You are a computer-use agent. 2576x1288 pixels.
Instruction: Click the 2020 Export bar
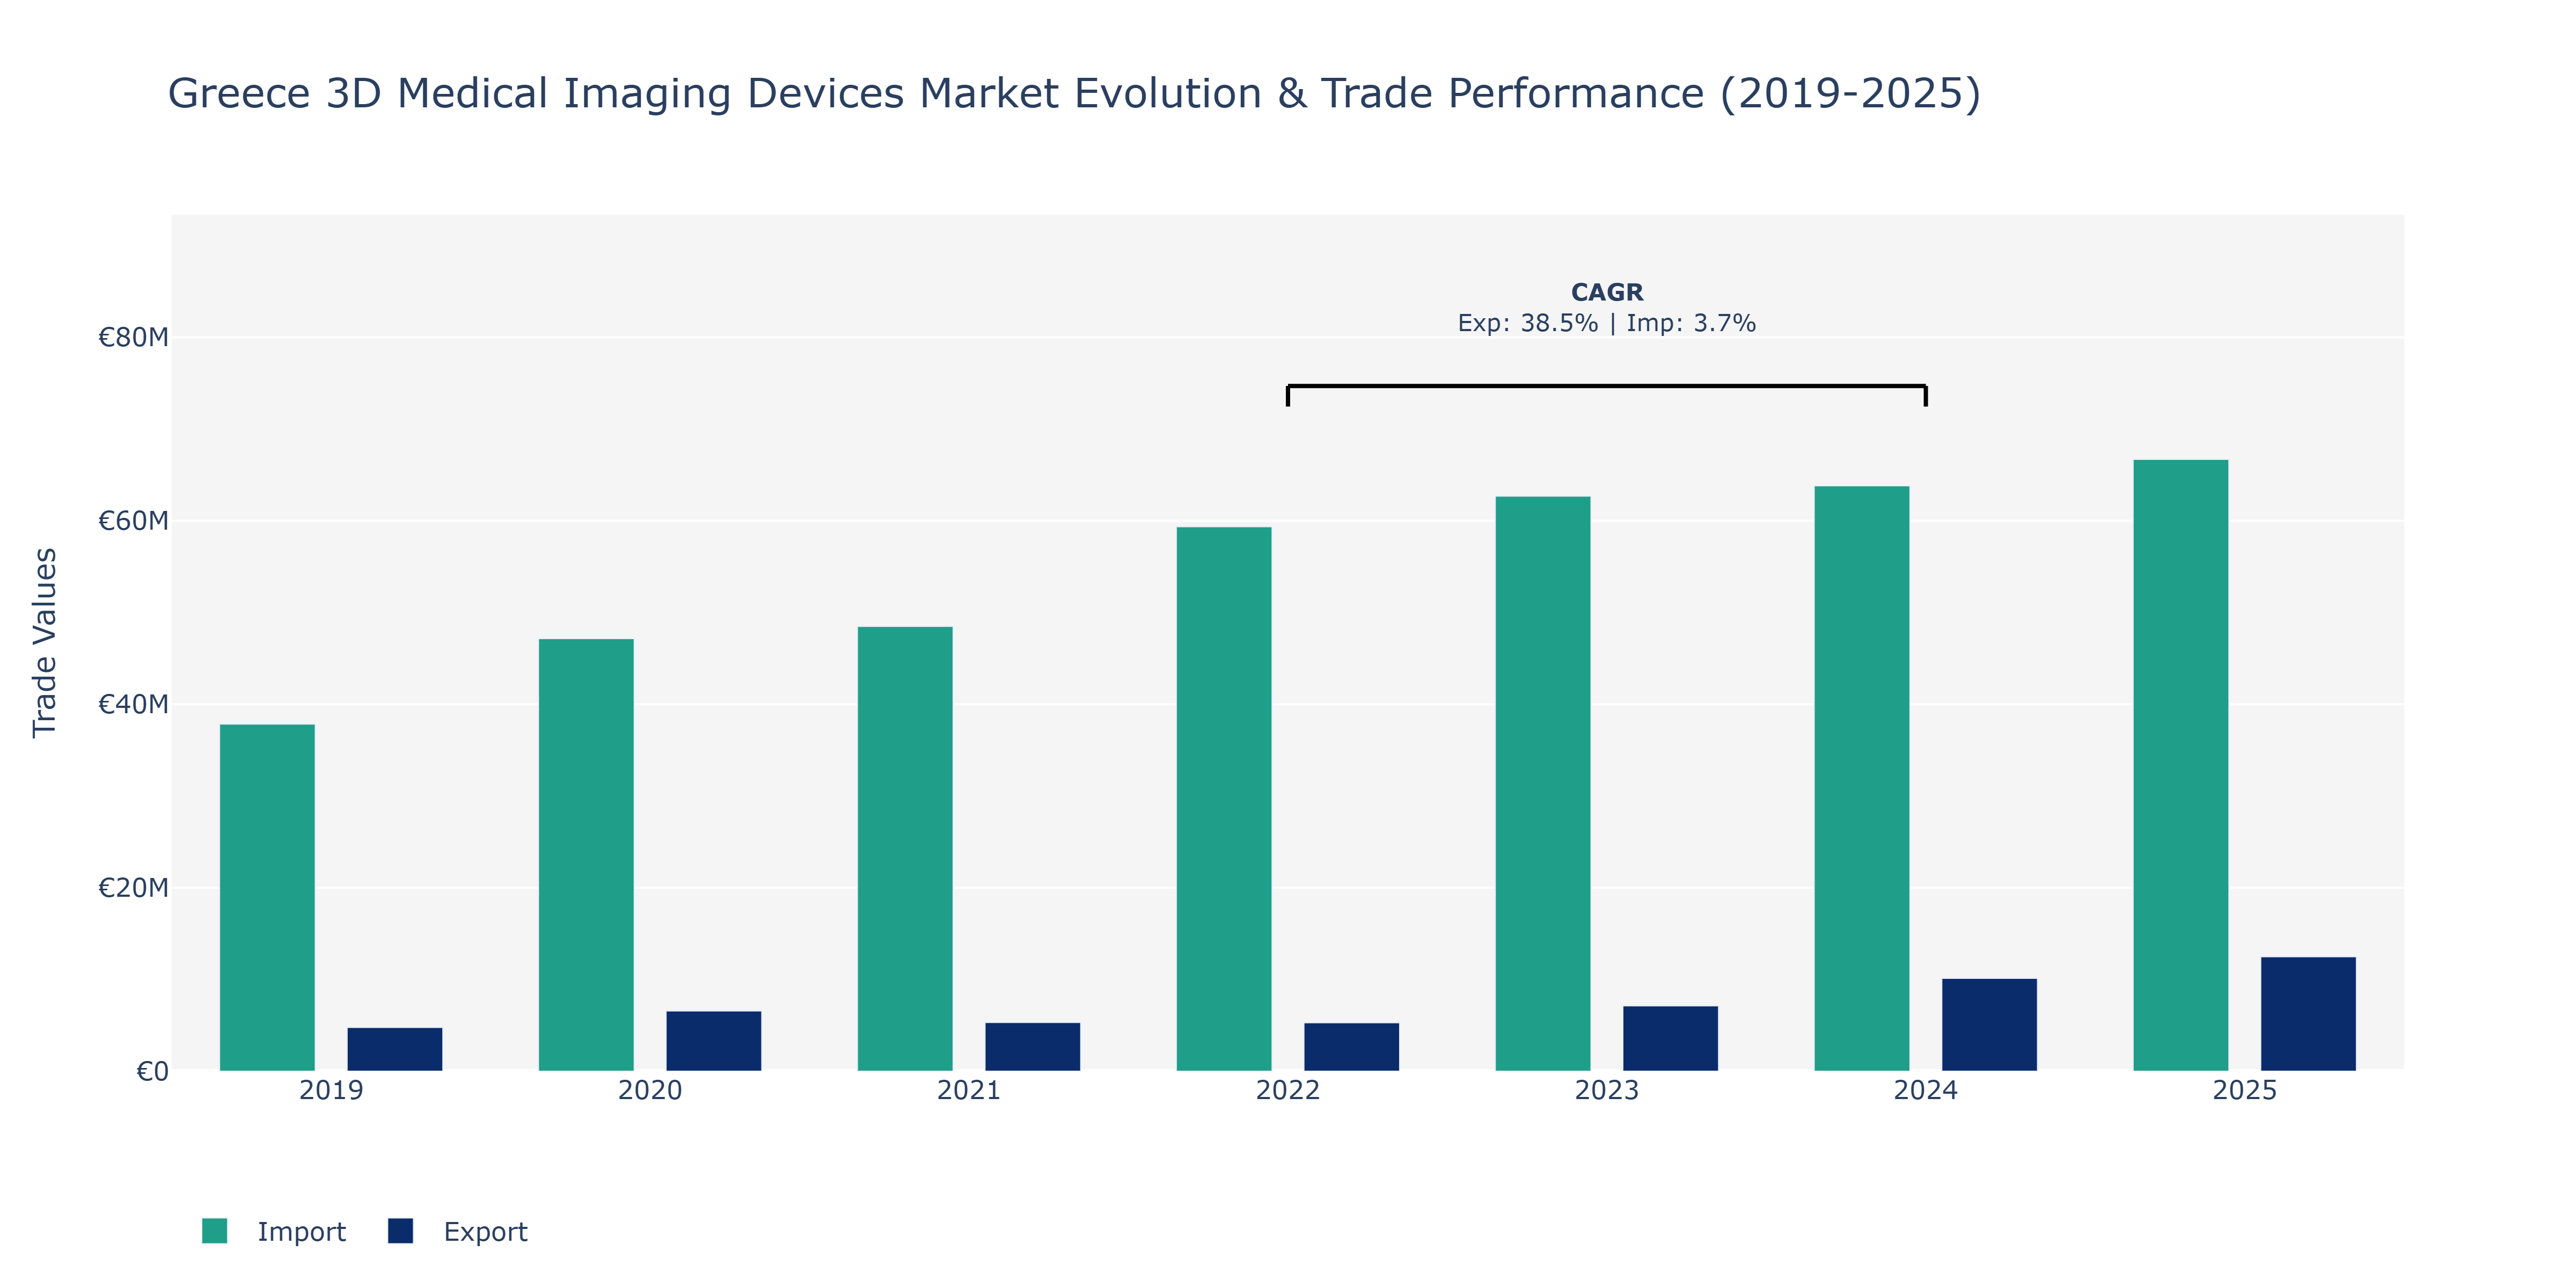point(714,1041)
